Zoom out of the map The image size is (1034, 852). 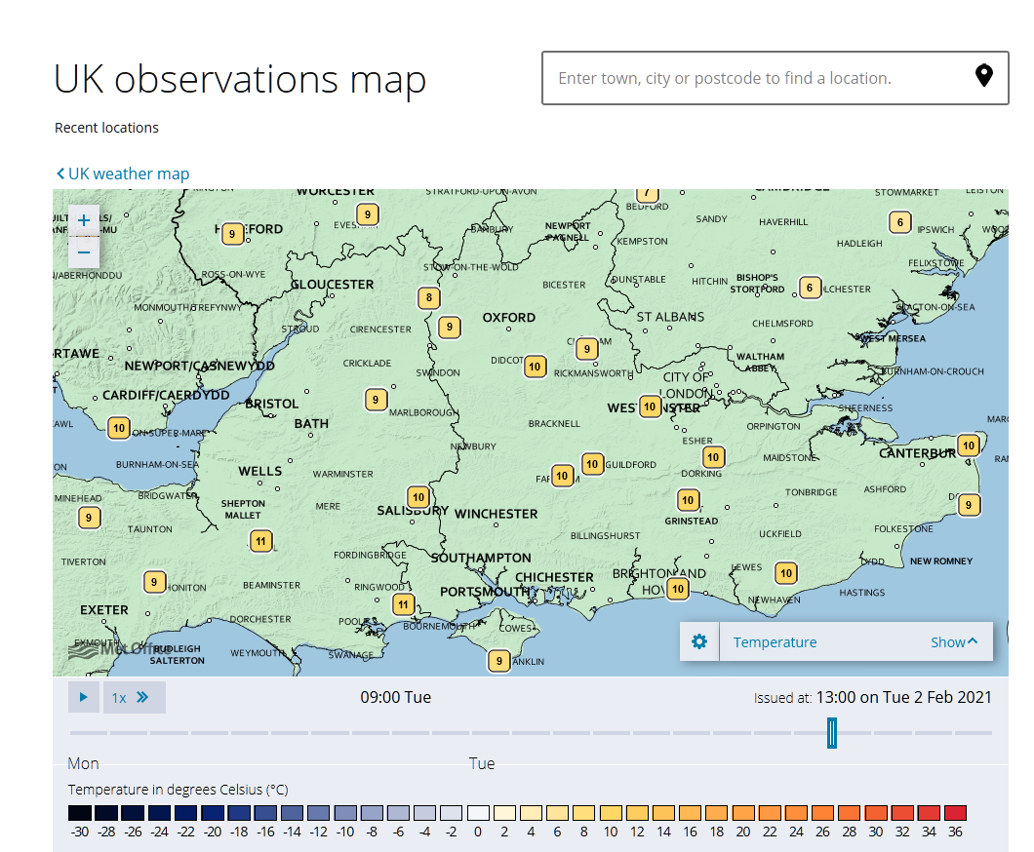84,252
